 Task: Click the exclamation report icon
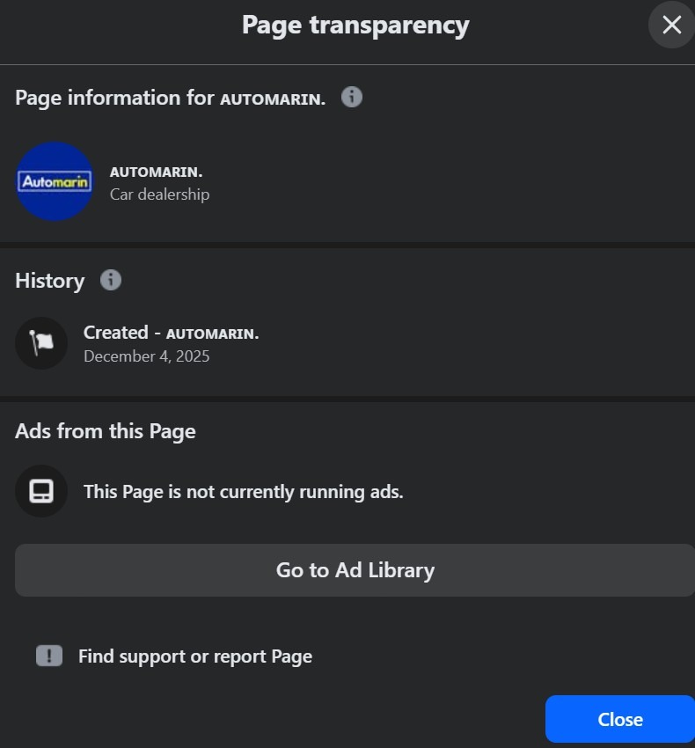coord(49,656)
